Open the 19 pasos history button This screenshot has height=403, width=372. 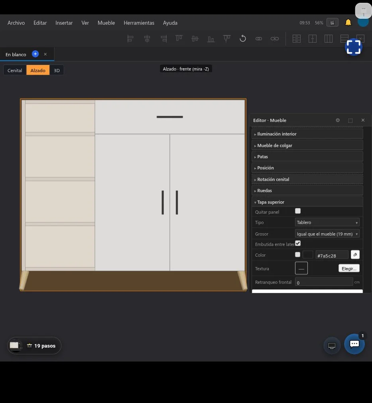tap(34, 346)
